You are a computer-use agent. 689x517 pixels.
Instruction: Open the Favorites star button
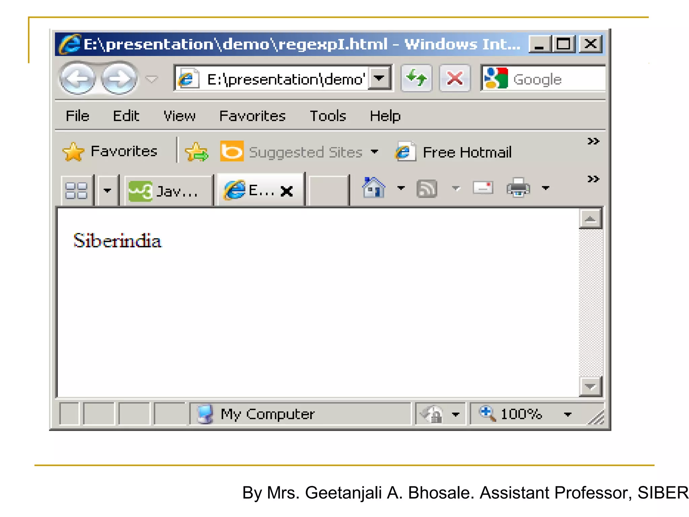coord(110,151)
